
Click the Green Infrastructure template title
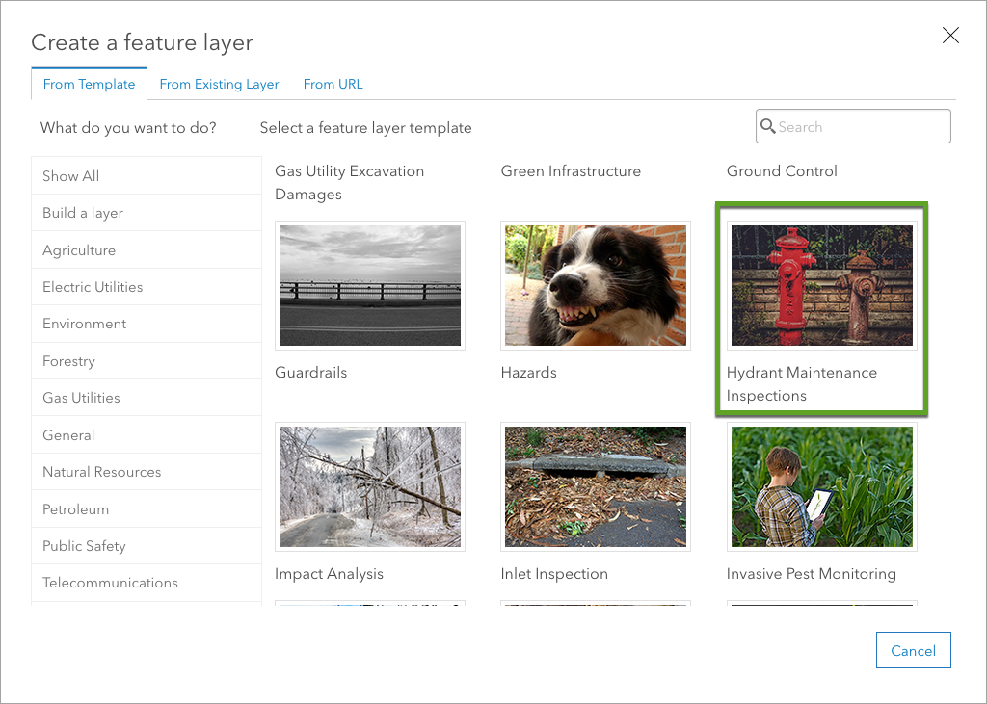click(x=571, y=171)
